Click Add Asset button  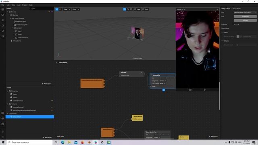[x=47, y=137]
